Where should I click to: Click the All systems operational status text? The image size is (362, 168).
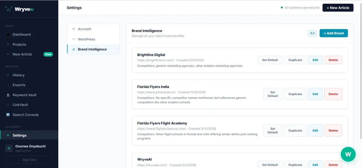[x=302, y=8]
